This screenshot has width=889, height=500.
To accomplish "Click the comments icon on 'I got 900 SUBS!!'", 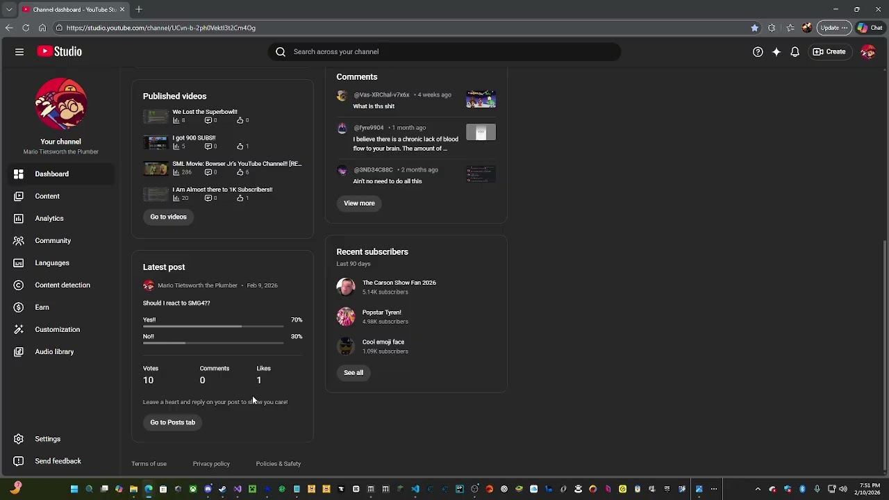I will pyautogui.click(x=208, y=147).
